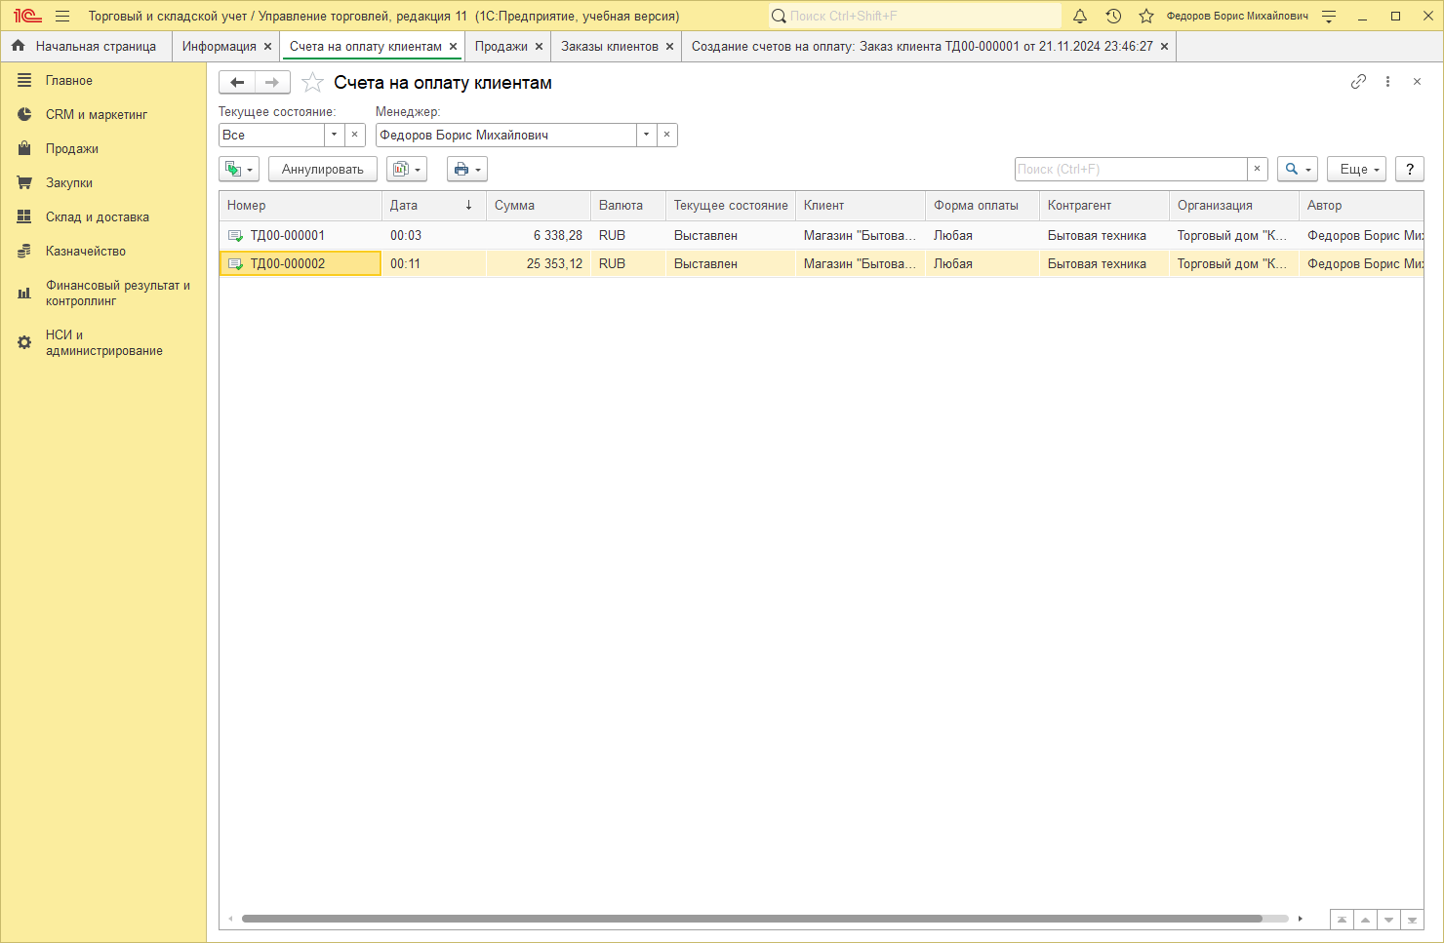1444x943 pixels.
Task: Close the Счета на оплату form
Action: [1417, 82]
